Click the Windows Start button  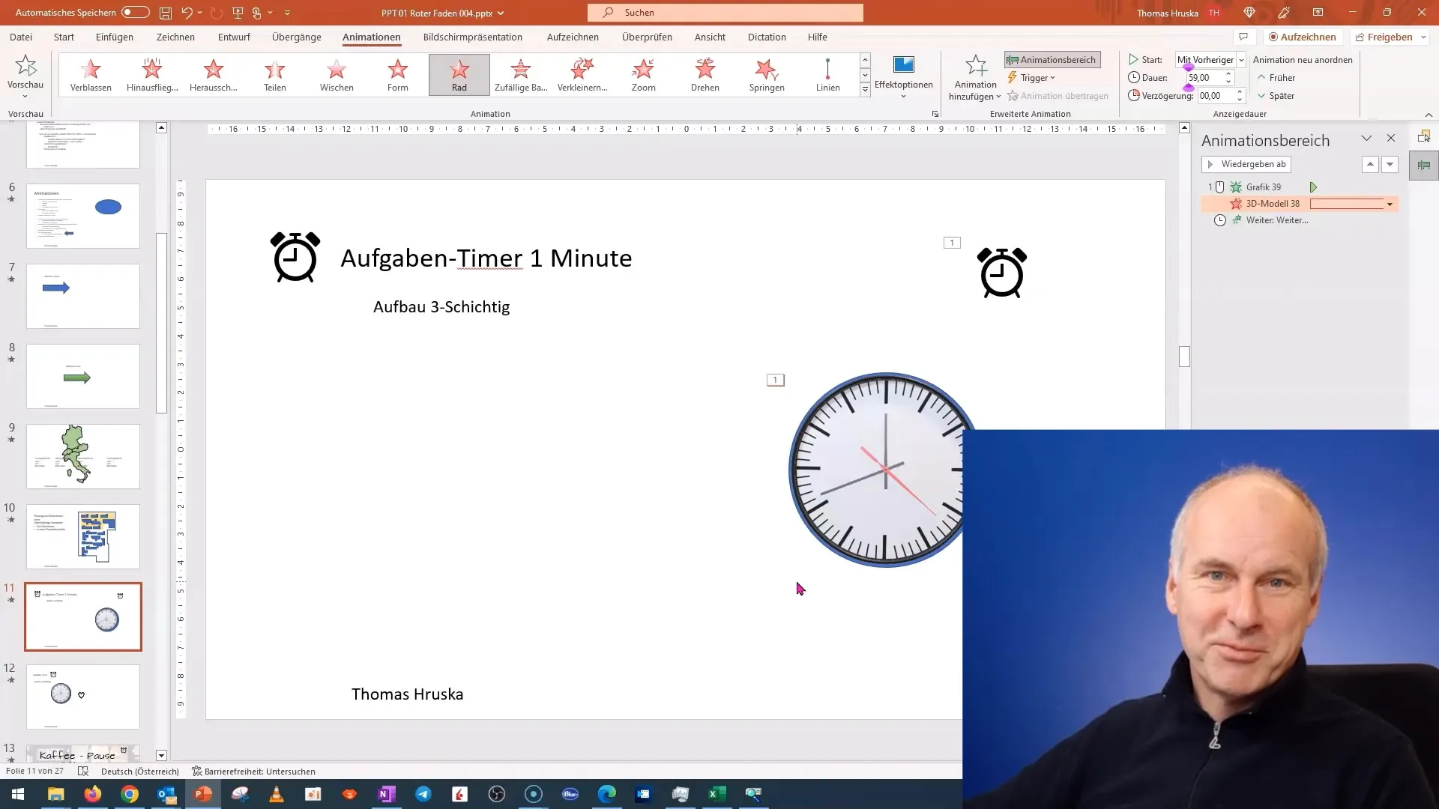tap(18, 794)
